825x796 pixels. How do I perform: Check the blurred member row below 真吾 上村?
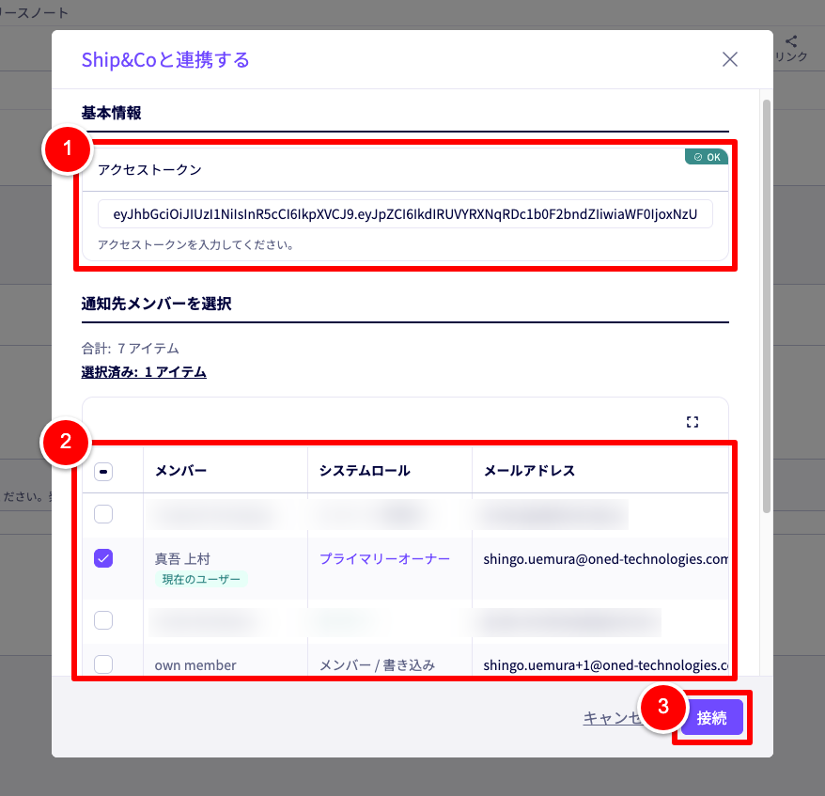103,620
